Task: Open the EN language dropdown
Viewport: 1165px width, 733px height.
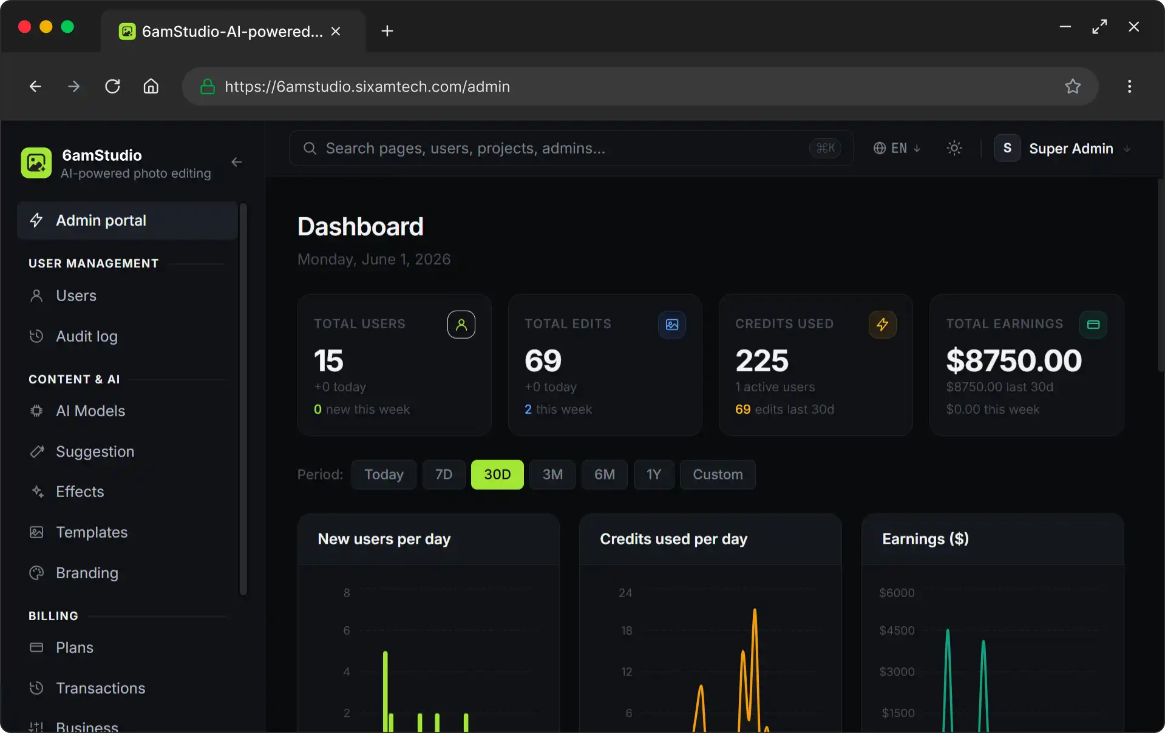Action: tap(897, 148)
